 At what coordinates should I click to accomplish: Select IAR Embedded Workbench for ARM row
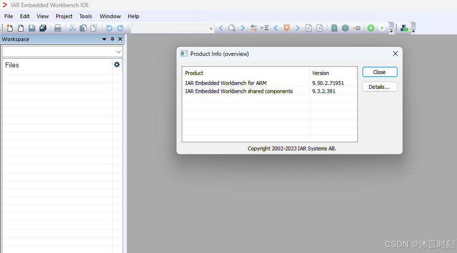tap(270, 83)
